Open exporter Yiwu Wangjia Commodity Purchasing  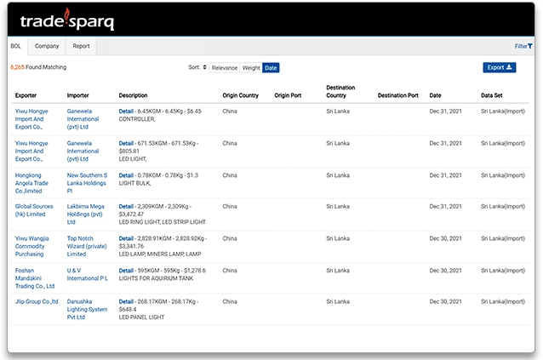pos(31,246)
